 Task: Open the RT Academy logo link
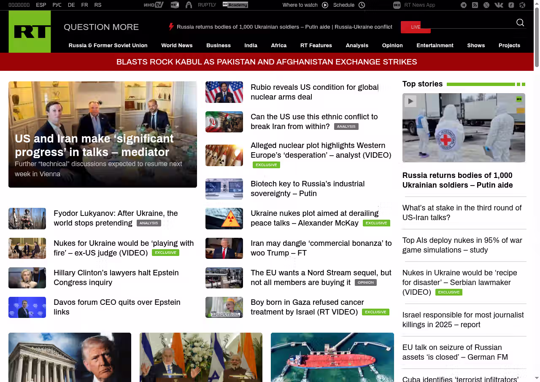click(235, 5)
